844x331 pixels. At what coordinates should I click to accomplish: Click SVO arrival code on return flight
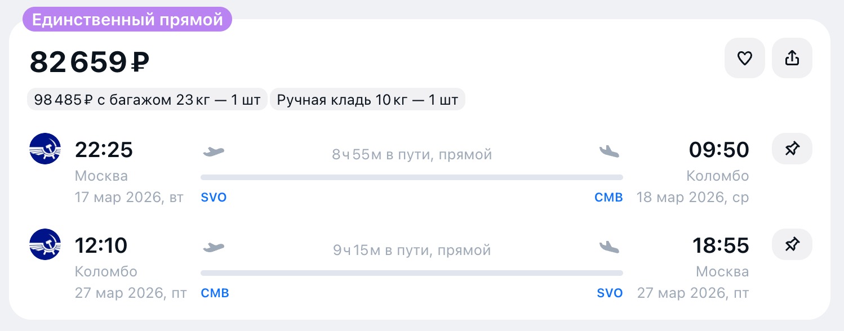tap(610, 293)
